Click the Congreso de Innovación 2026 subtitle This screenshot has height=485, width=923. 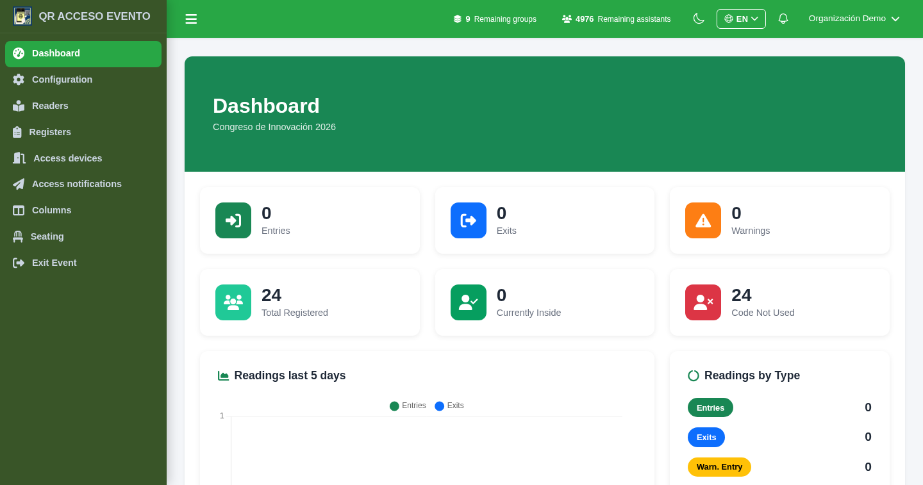(274, 127)
